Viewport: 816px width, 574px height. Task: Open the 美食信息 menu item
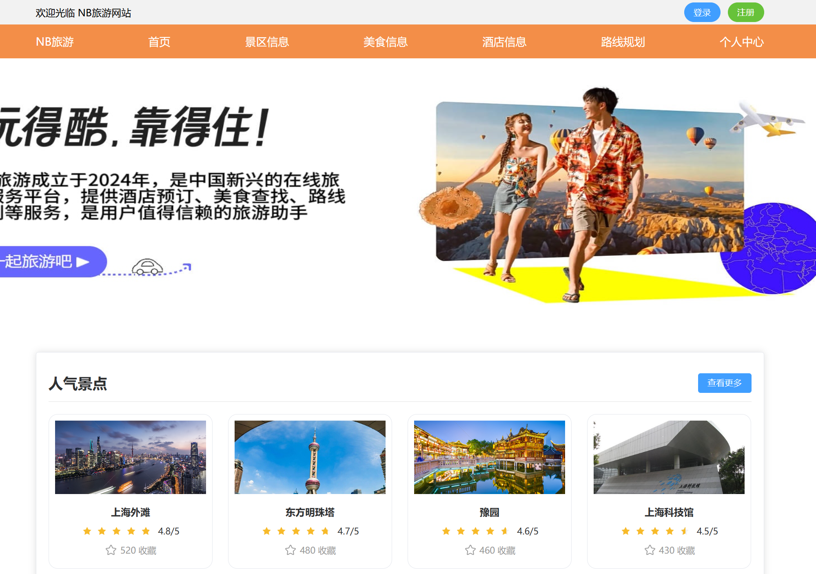point(385,42)
